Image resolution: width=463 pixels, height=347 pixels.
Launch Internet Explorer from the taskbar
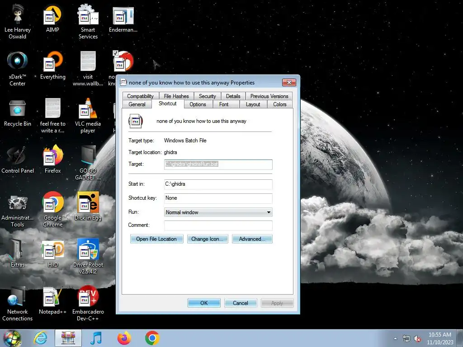click(40, 338)
